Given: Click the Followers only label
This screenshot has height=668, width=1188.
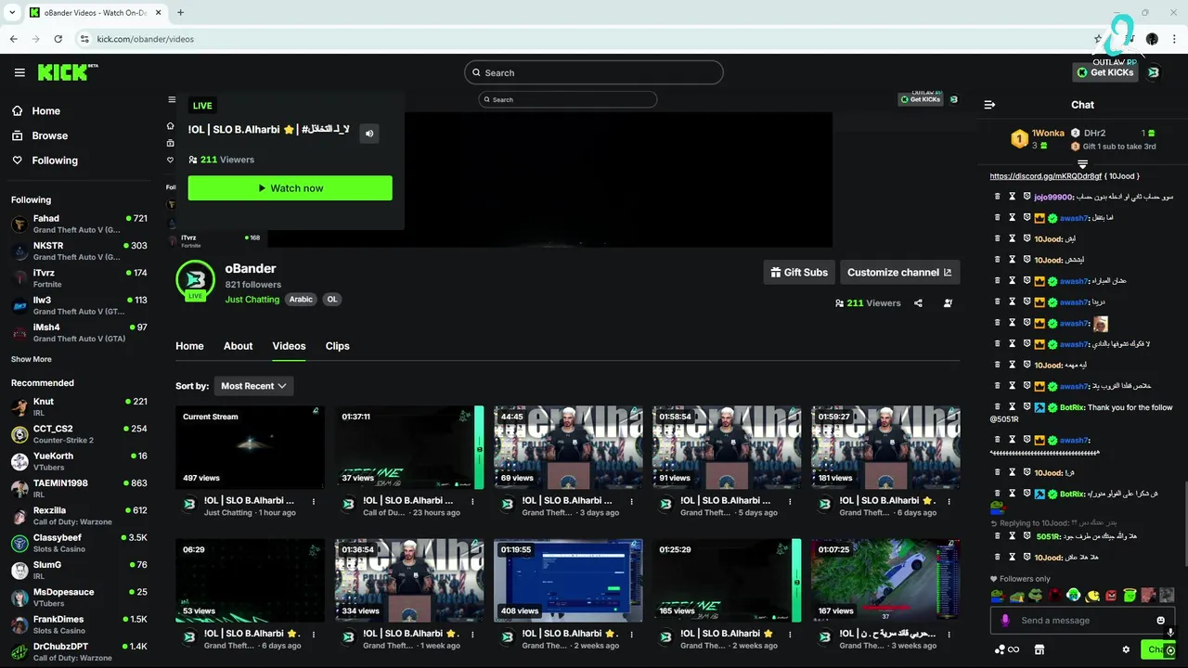Looking at the screenshot, I should [x=1025, y=579].
